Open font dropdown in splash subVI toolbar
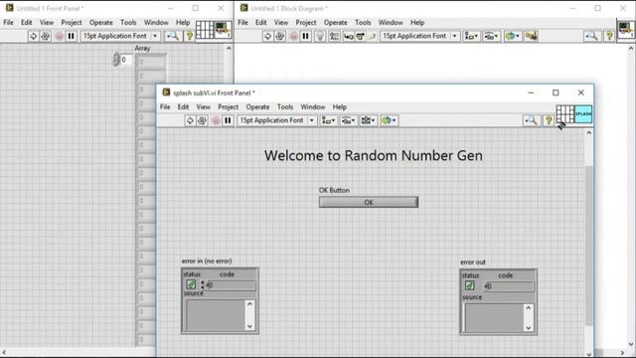This screenshot has height=358, width=636. point(277,120)
